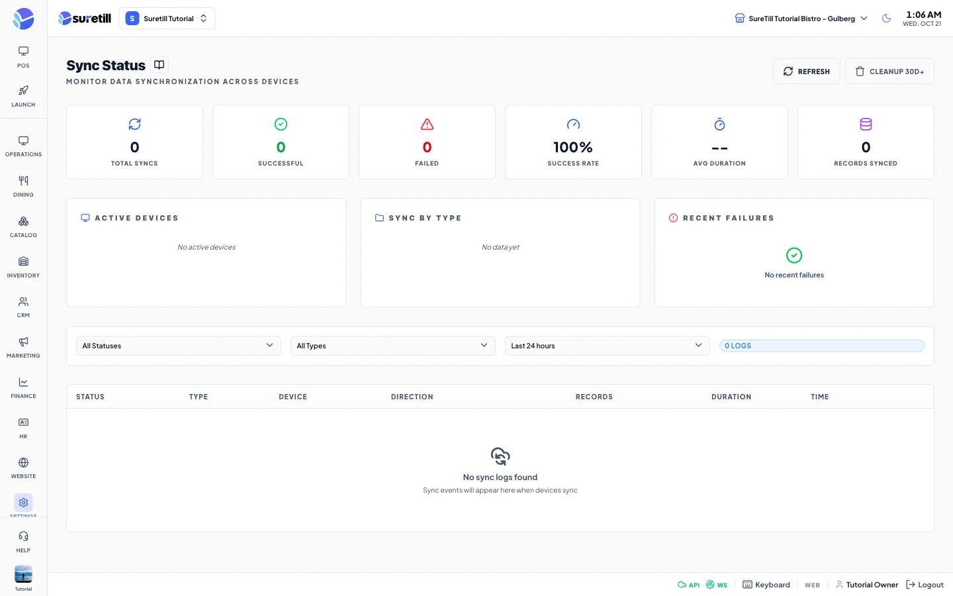Open the Catalog section
953x596 pixels.
[x=23, y=227]
